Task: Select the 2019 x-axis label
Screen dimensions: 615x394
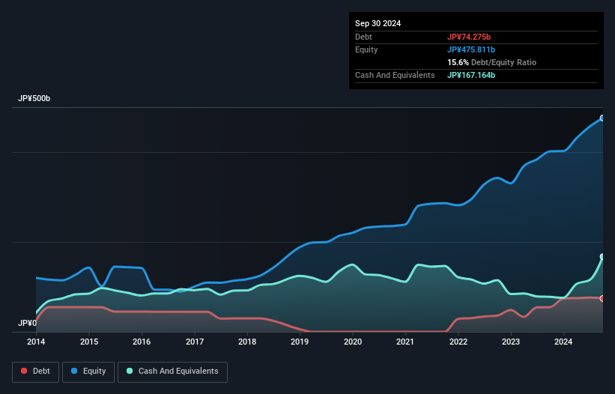Action: click(300, 342)
